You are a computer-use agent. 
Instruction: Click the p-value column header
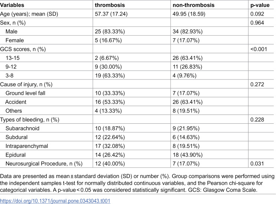click(x=260, y=5)
